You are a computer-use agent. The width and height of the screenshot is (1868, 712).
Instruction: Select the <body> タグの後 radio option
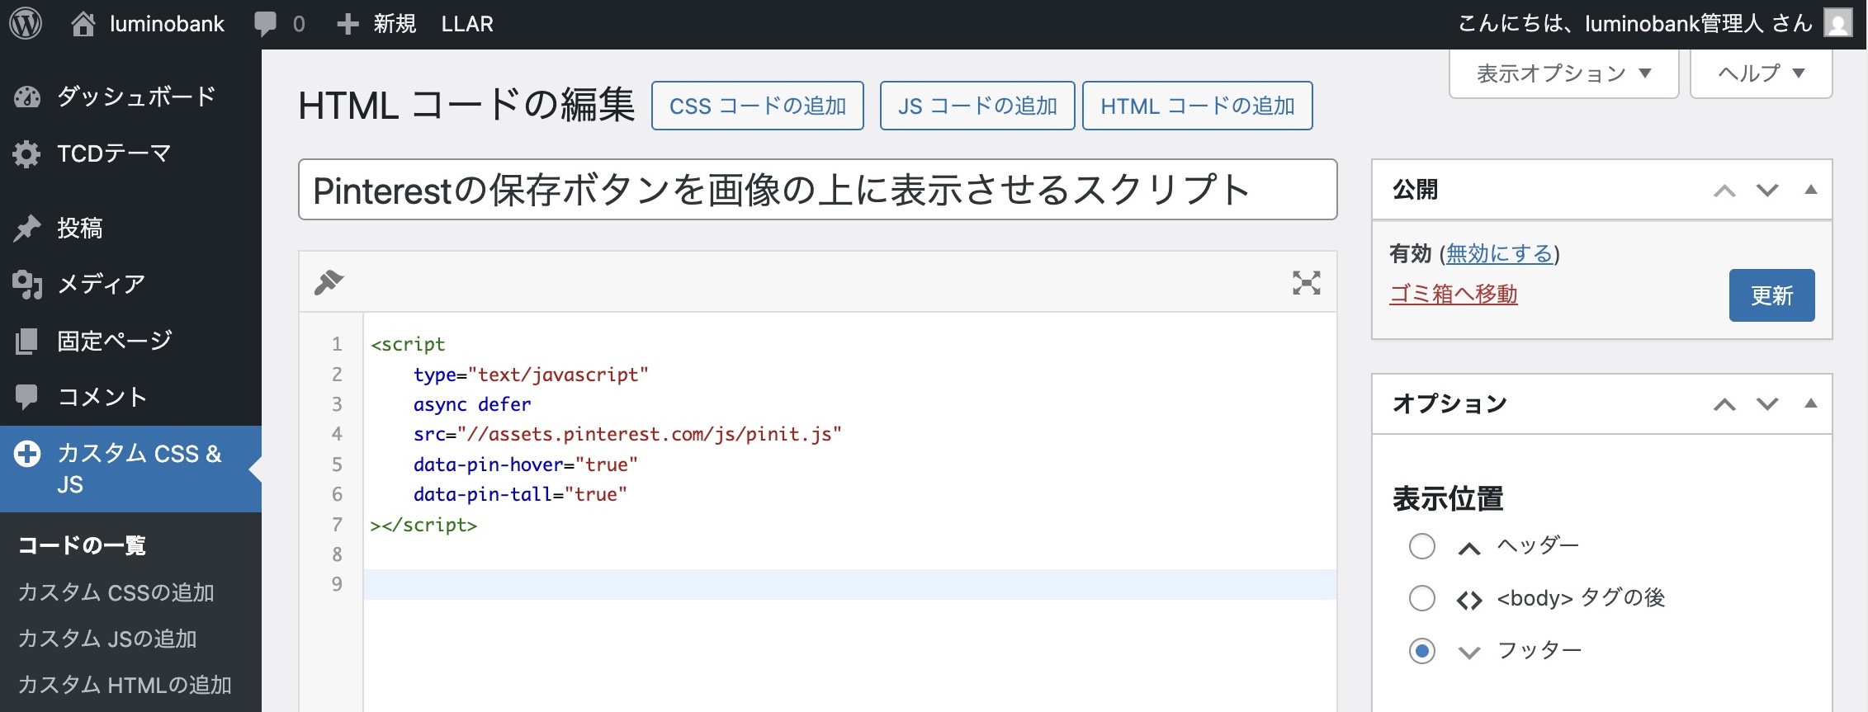tap(1421, 598)
